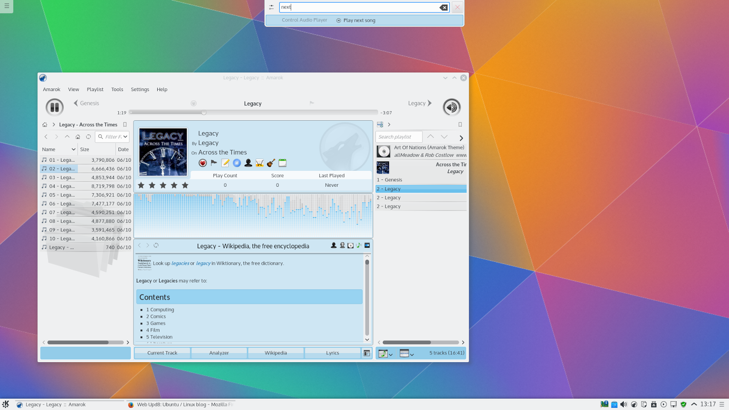Love the current track with the heart icon
Image resolution: width=729 pixels, height=410 pixels.
coord(202,163)
